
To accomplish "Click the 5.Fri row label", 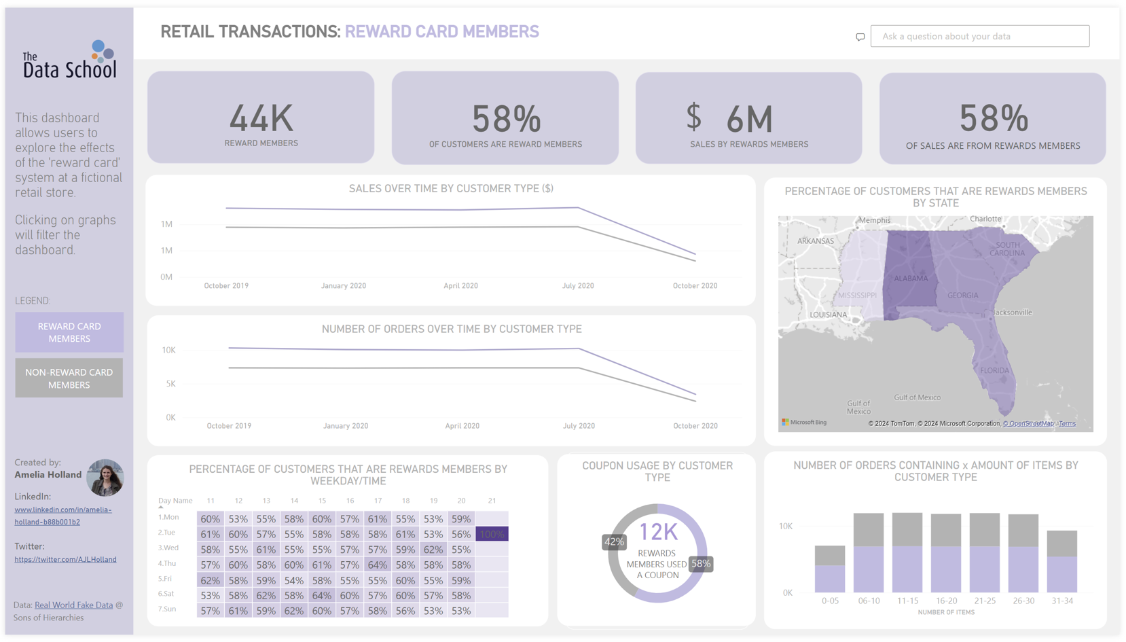I will tap(165, 579).
